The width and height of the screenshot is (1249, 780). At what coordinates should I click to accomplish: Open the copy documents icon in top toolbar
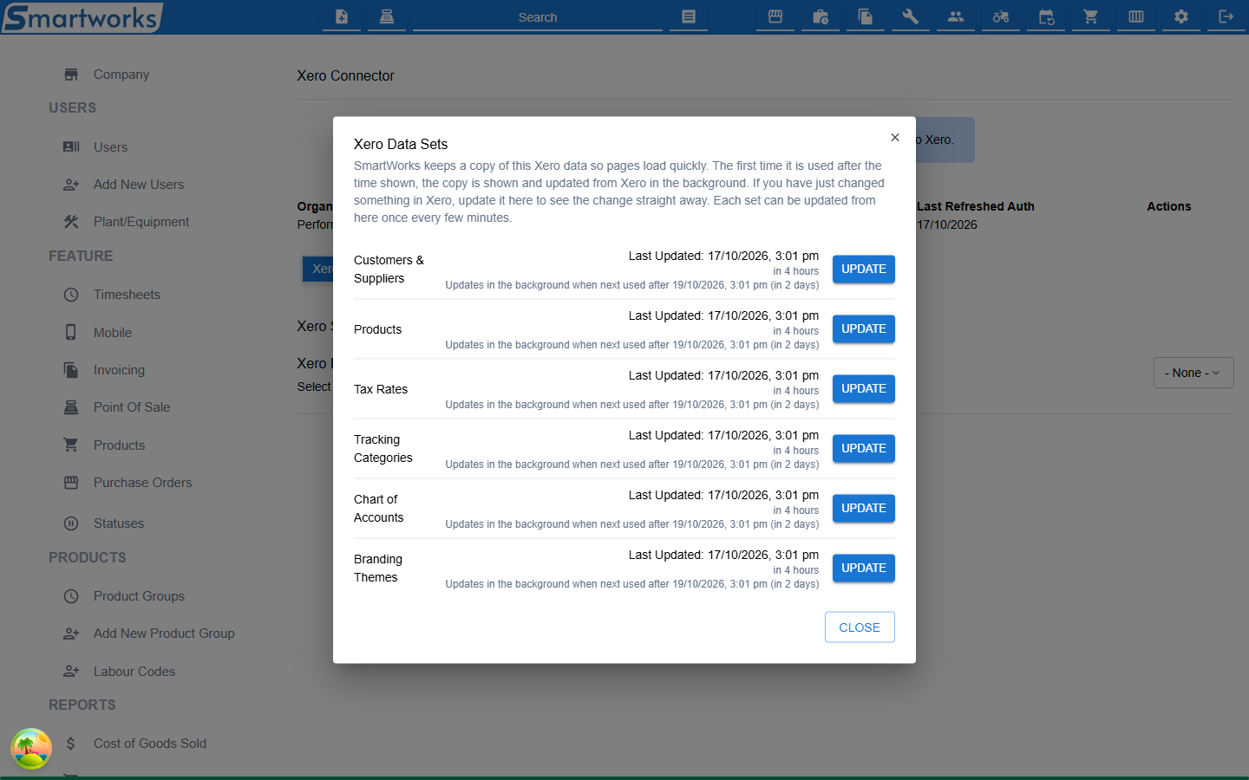[866, 16]
